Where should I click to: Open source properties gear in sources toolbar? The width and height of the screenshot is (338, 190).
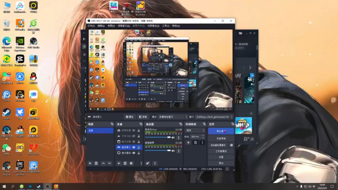[x=131, y=163]
